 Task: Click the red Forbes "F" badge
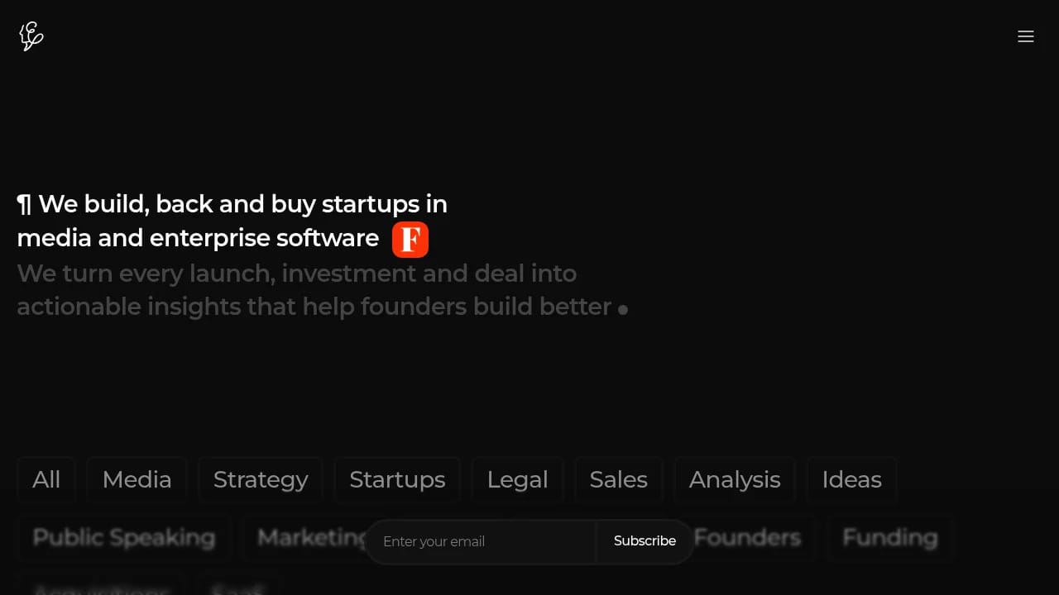point(410,239)
